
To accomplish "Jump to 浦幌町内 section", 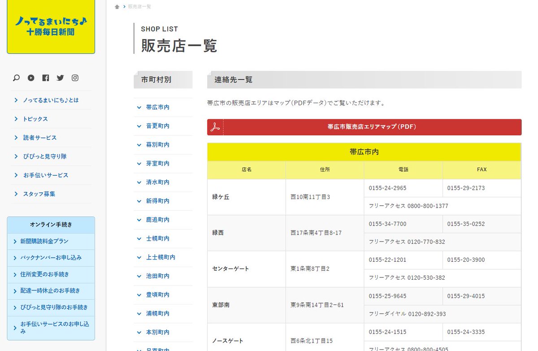I will pyautogui.click(x=163, y=314).
